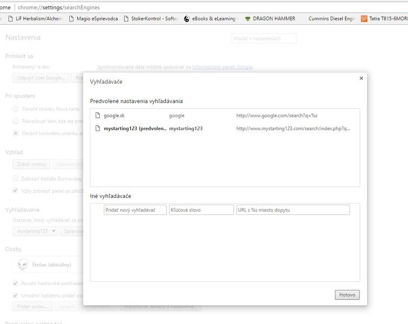Expand the mystarting123 search engine dropdown
The image size is (408, 324).
point(36,231)
